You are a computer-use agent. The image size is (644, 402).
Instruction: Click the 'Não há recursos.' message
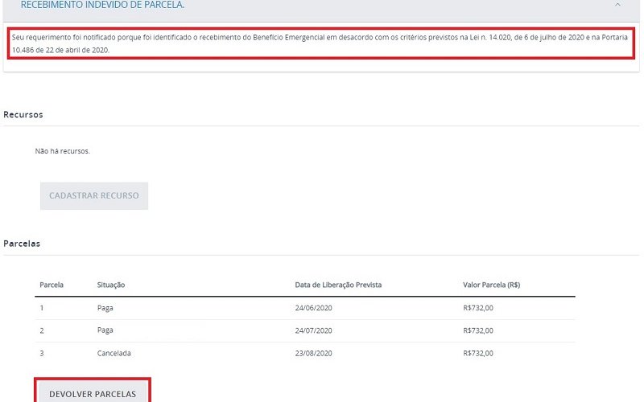[63, 151]
